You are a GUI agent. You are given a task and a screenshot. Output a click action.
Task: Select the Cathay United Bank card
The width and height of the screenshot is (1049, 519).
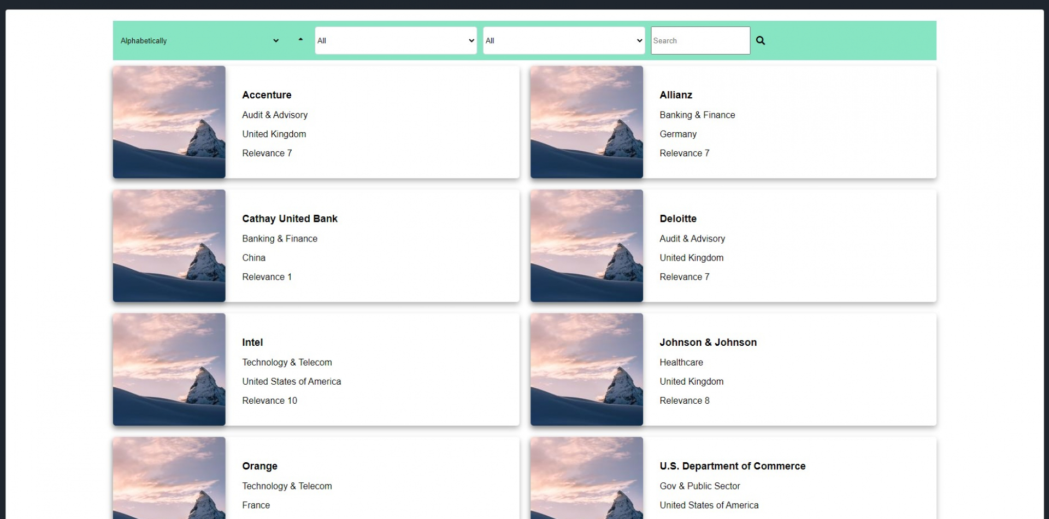click(290, 219)
